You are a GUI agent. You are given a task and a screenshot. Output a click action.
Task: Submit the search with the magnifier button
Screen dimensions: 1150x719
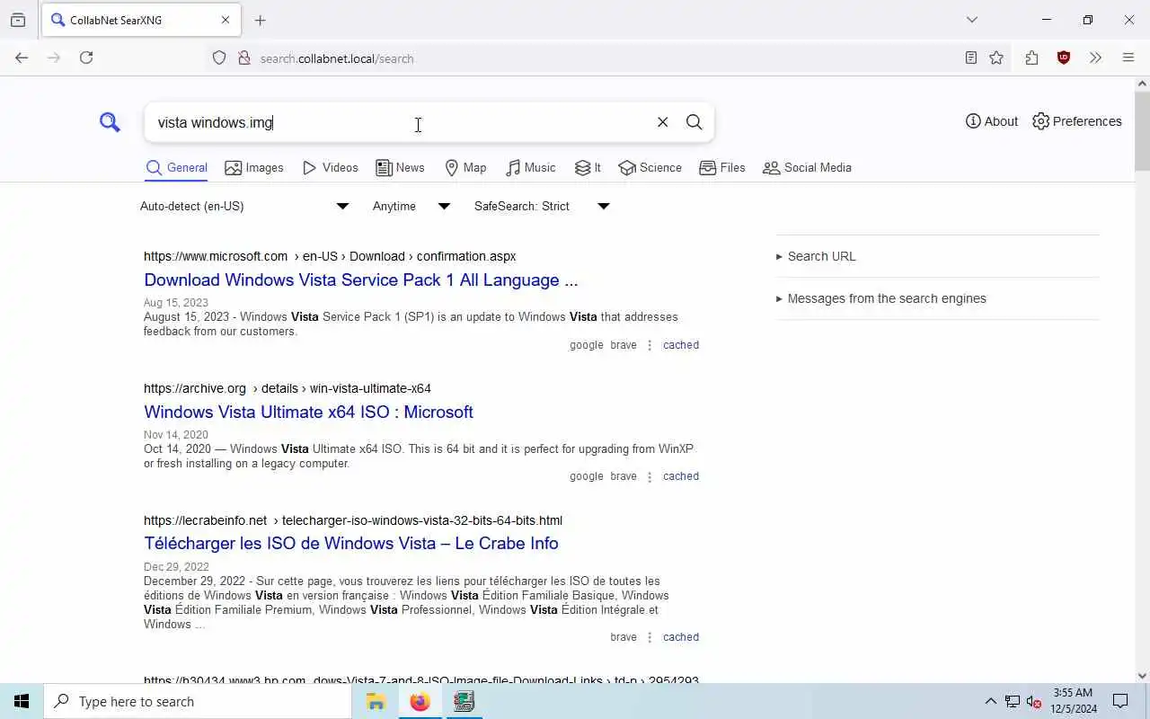click(694, 122)
